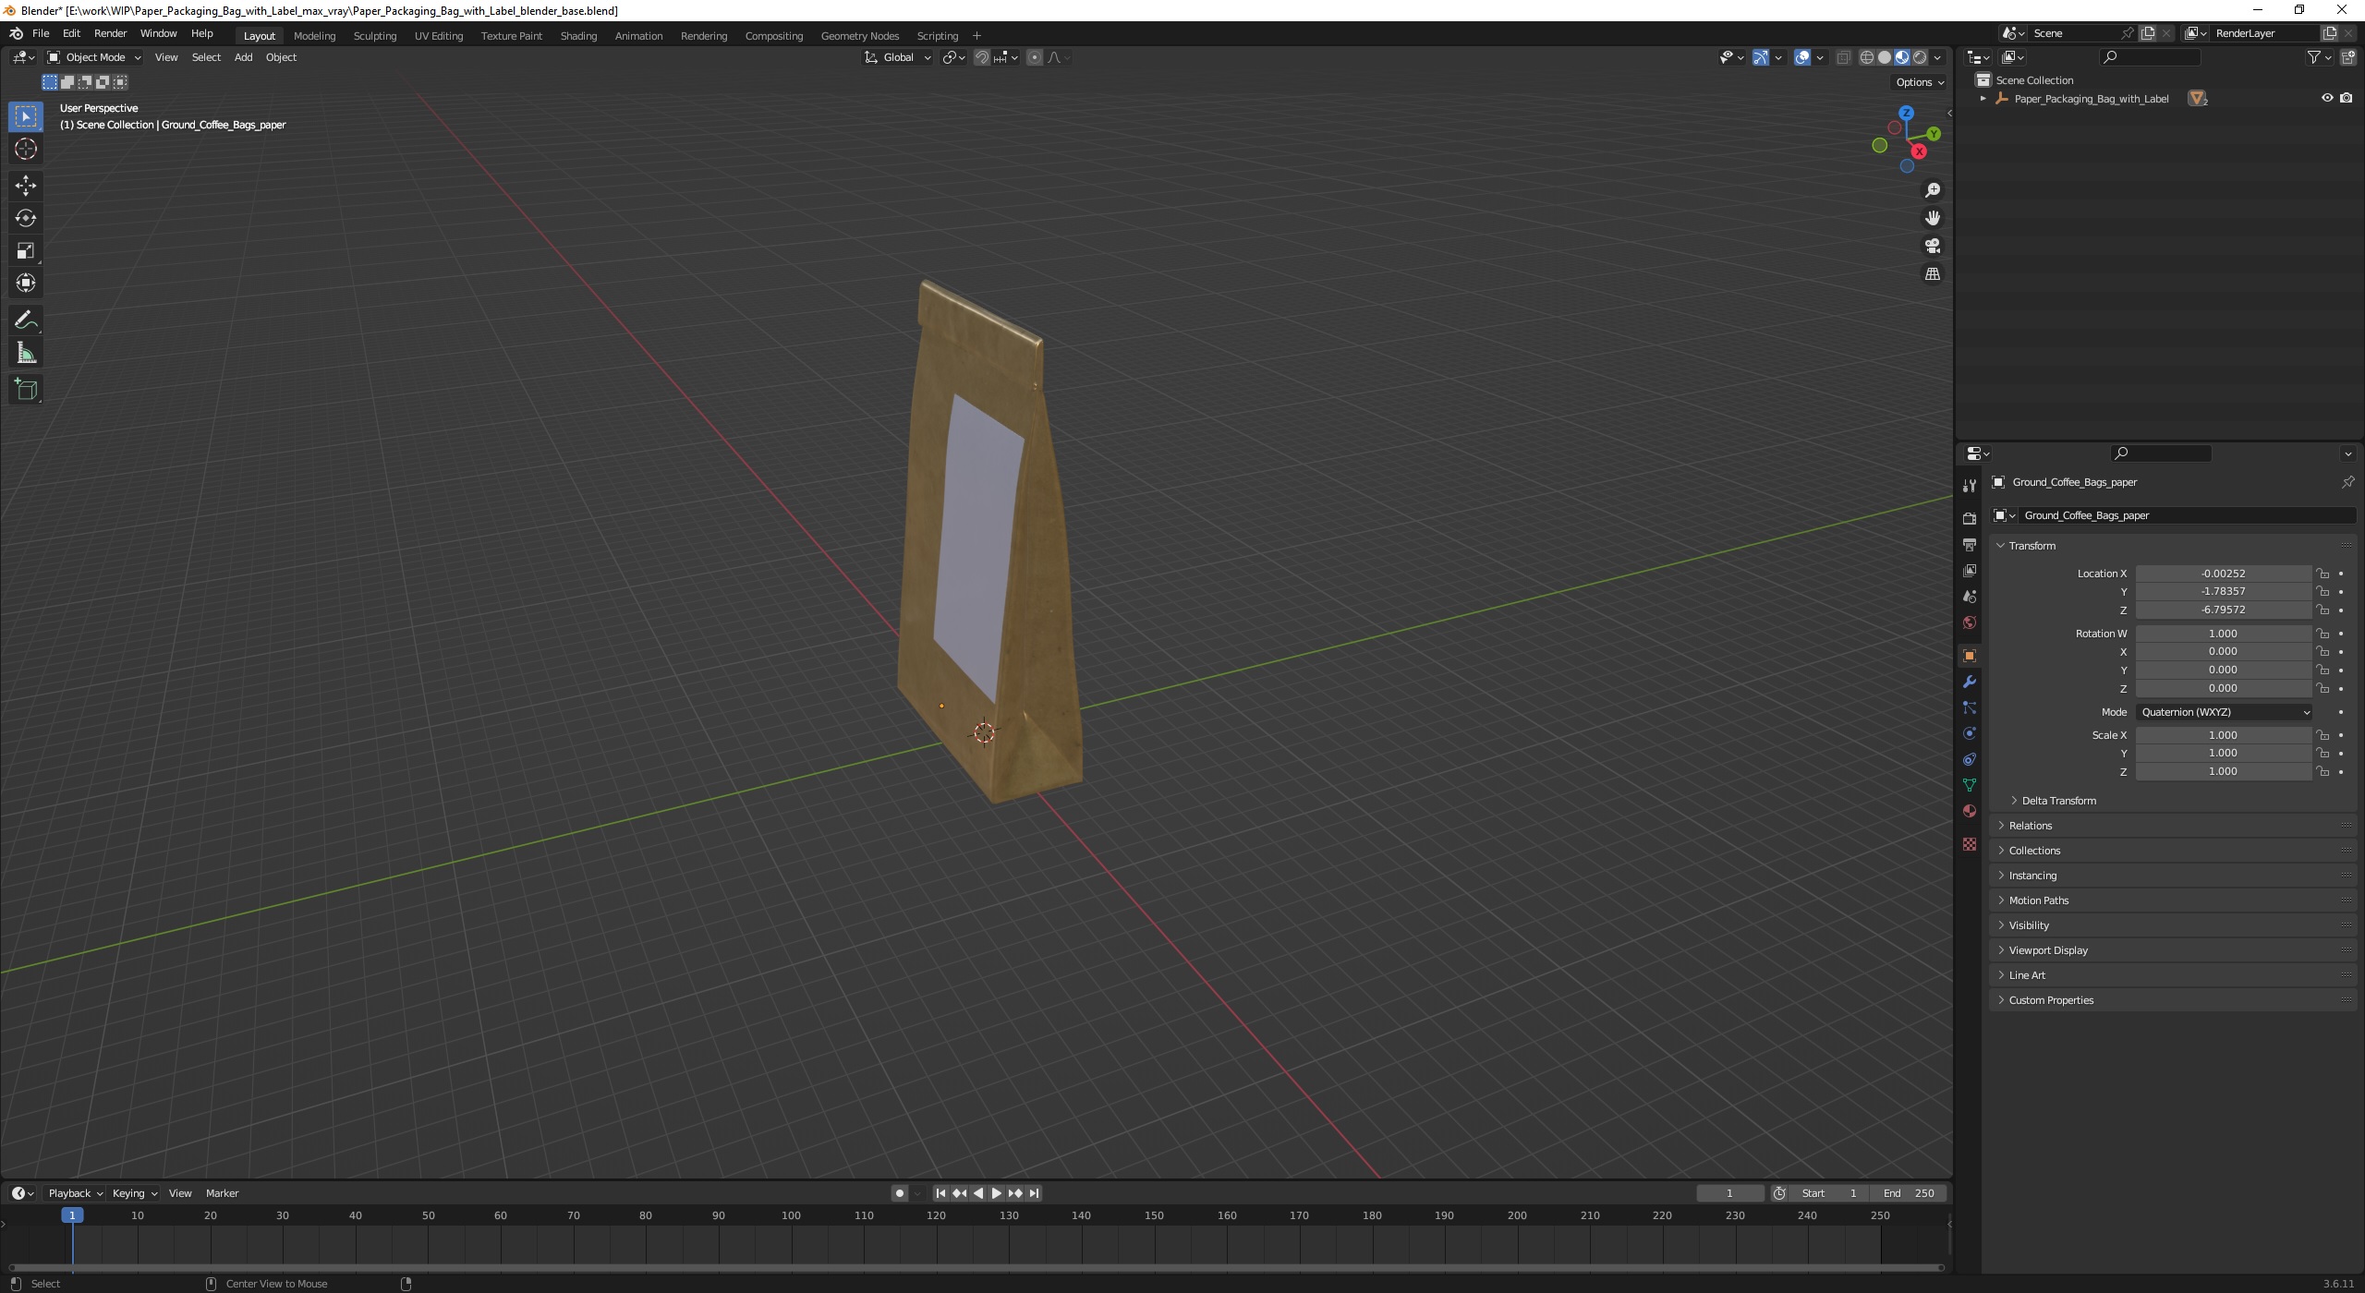The width and height of the screenshot is (2365, 1293).
Task: Switch to rendered viewport shading
Action: tap(1921, 57)
